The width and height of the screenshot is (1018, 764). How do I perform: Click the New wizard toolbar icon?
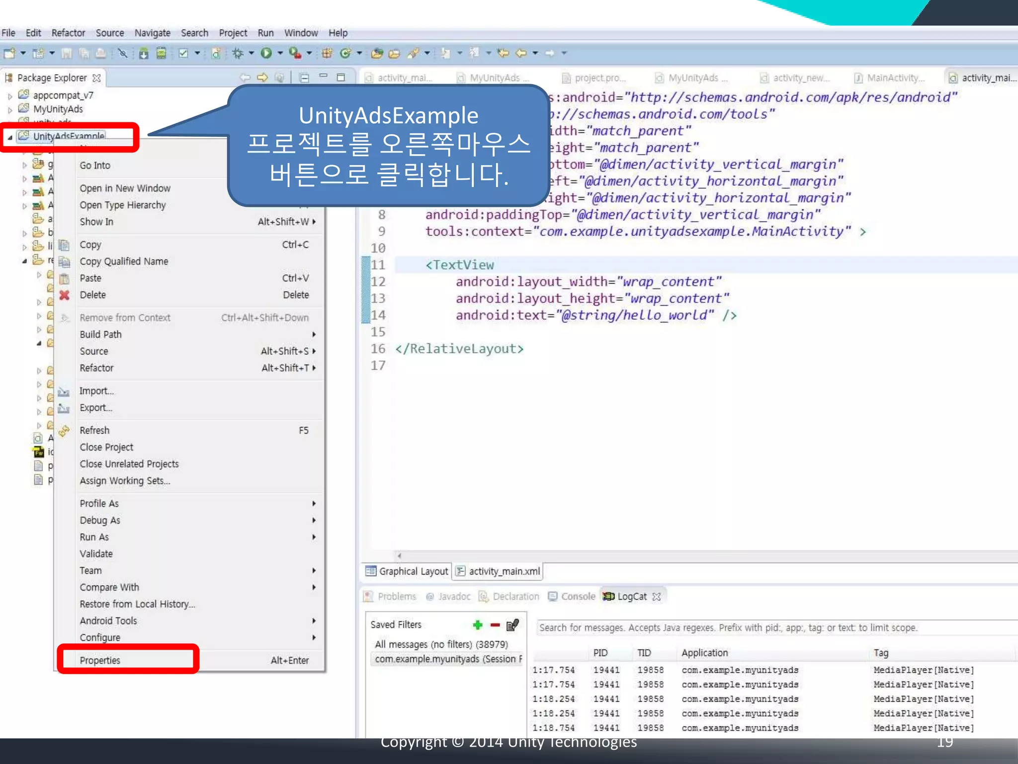click(x=9, y=53)
